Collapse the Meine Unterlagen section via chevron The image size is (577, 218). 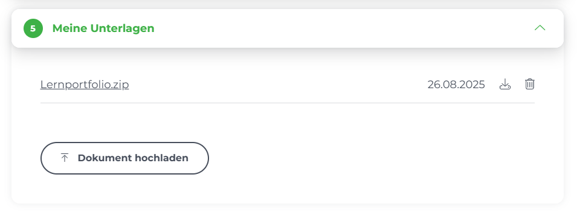coord(540,28)
